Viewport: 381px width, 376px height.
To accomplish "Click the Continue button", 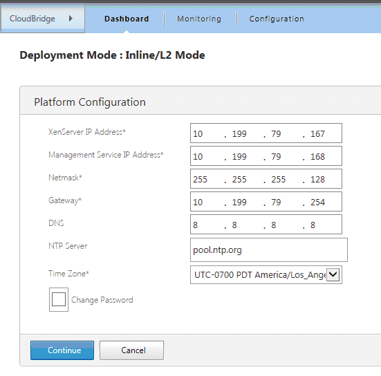I will click(x=62, y=350).
